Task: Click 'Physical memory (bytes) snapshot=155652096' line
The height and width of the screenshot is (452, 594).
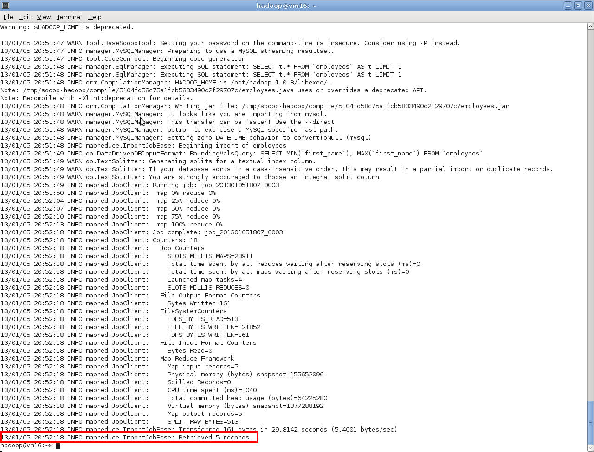Action: tap(162, 375)
